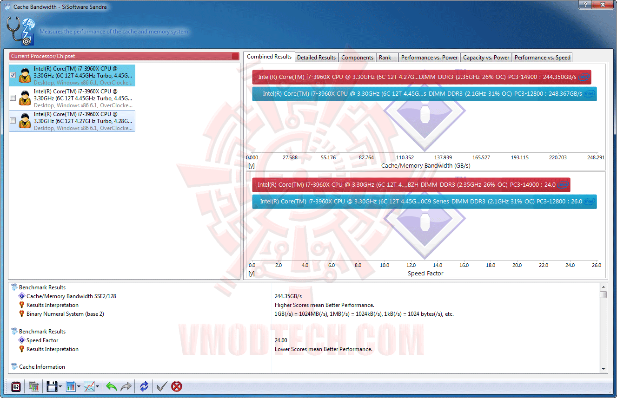Open the Detailed Results tab
This screenshot has width=617, height=398.
click(316, 58)
